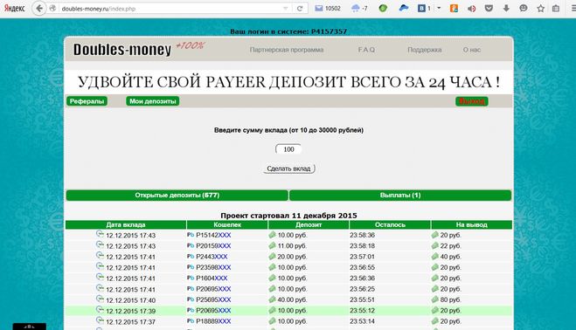Switch to Открытые депозиты (677) tab
Viewport: 576px width, 330px height.
(177, 196)
